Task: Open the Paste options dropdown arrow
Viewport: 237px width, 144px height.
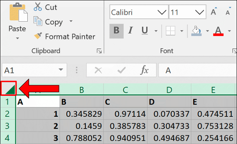Action: click(x=17, y=38)
